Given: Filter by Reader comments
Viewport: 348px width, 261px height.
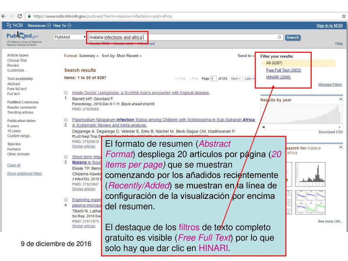Looking at the screenshot, I should tap(21, 107).
